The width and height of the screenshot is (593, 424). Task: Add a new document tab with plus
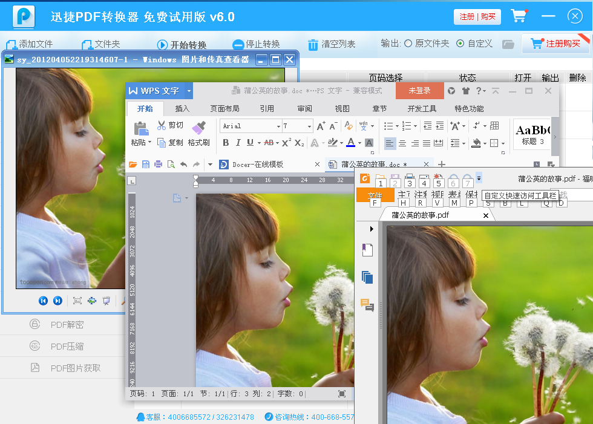[441, 165]
